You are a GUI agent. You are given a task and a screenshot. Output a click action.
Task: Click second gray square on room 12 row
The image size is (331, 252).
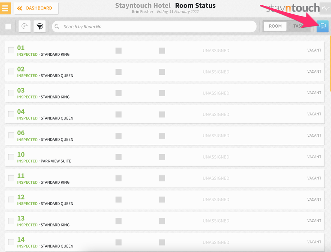(162, 200)
